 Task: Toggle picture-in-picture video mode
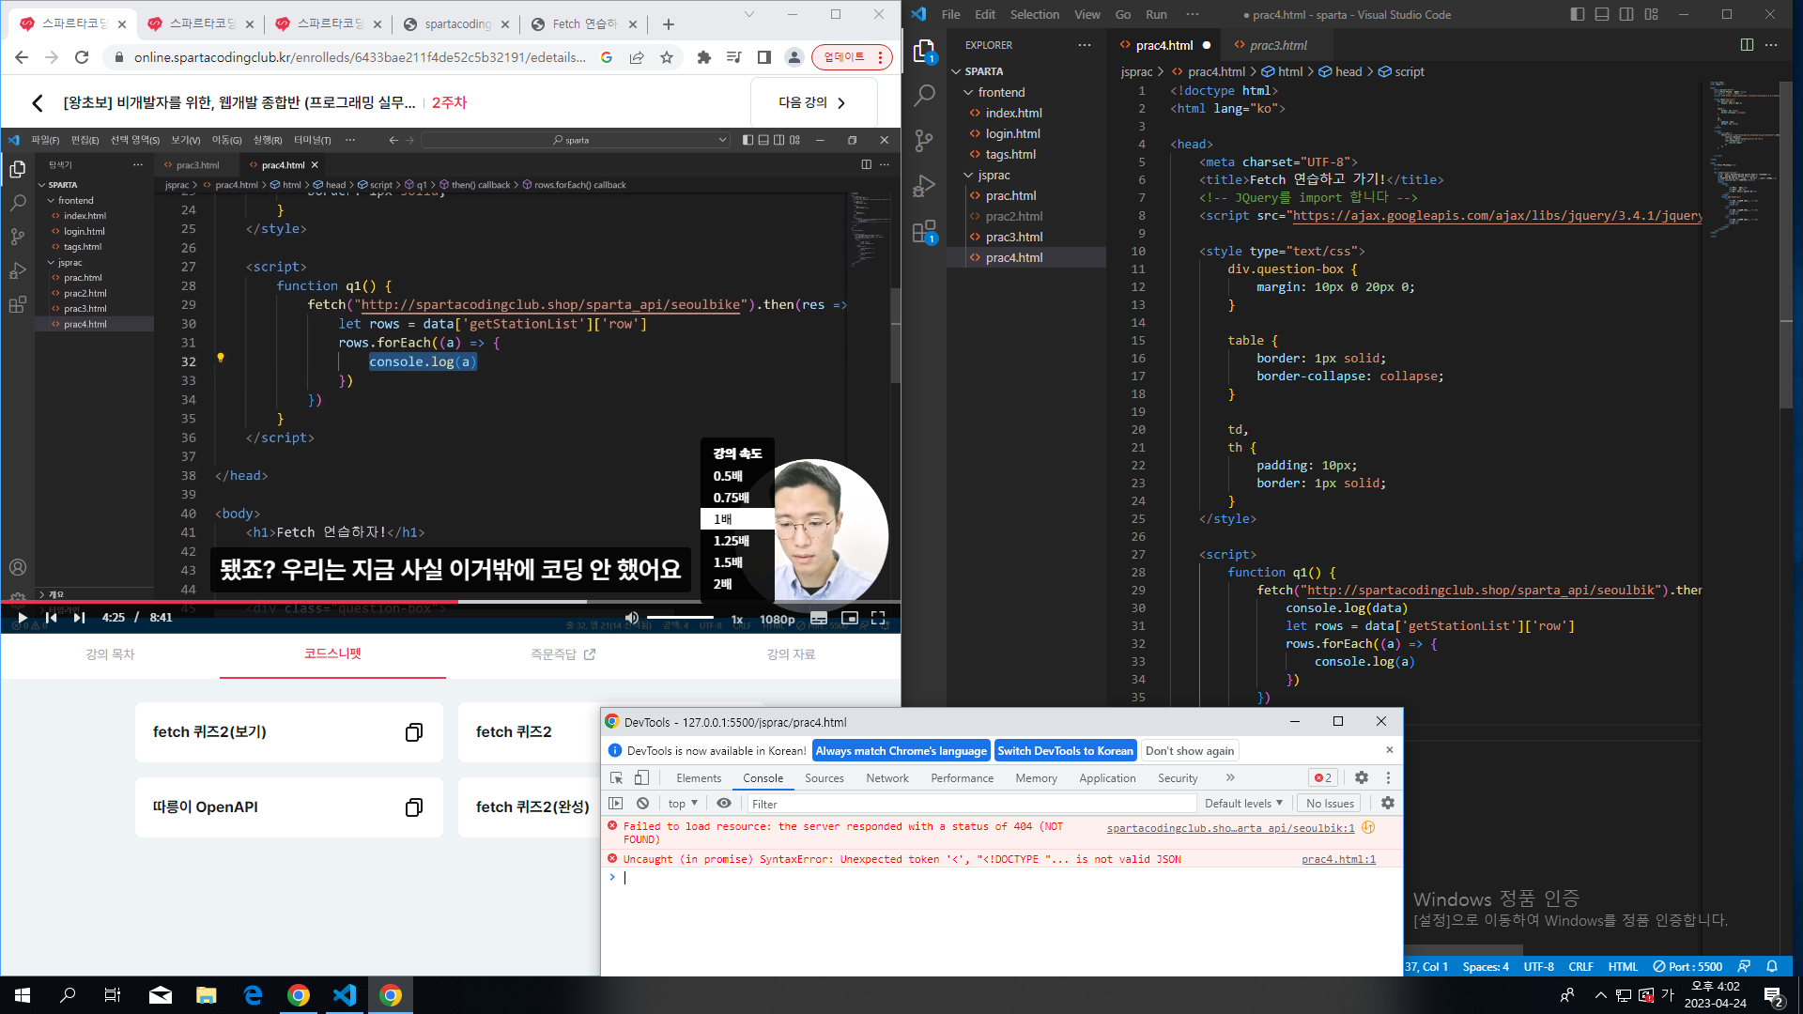click(850, 618)
